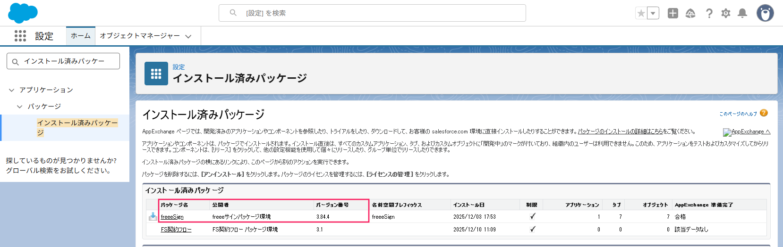This screenshot has width=783, height=247.
Task: Click the favorites star icon
Action: [x=641, y=13]
